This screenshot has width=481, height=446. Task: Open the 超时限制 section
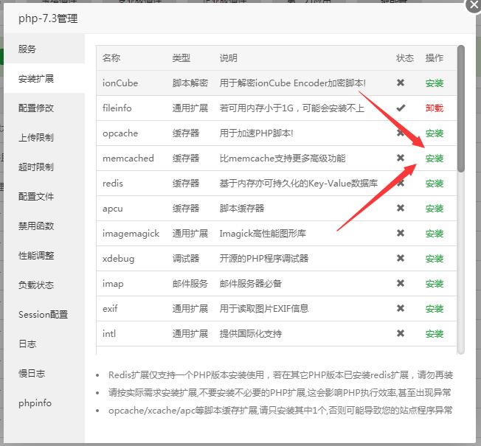(x=36, y=167)
